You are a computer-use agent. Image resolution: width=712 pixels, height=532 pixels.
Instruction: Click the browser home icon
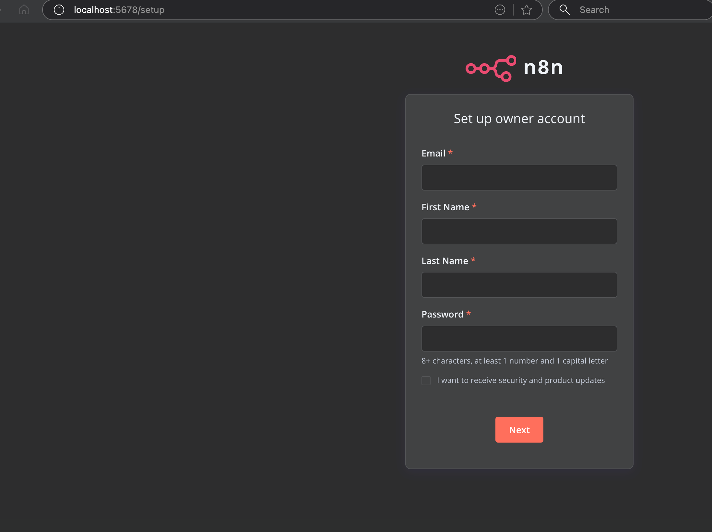point(24,10)
